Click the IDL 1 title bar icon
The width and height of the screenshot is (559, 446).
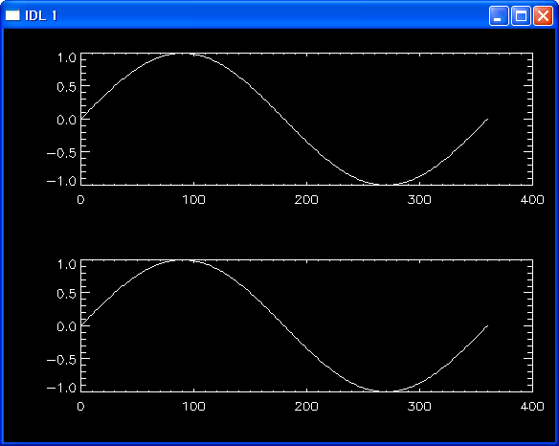tap(12, 15)
